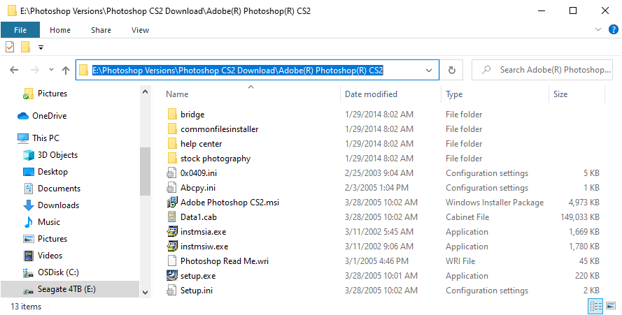The image size is (622, 315).
Task: Refresh the current folder view
Action: [x=452, y=70]
